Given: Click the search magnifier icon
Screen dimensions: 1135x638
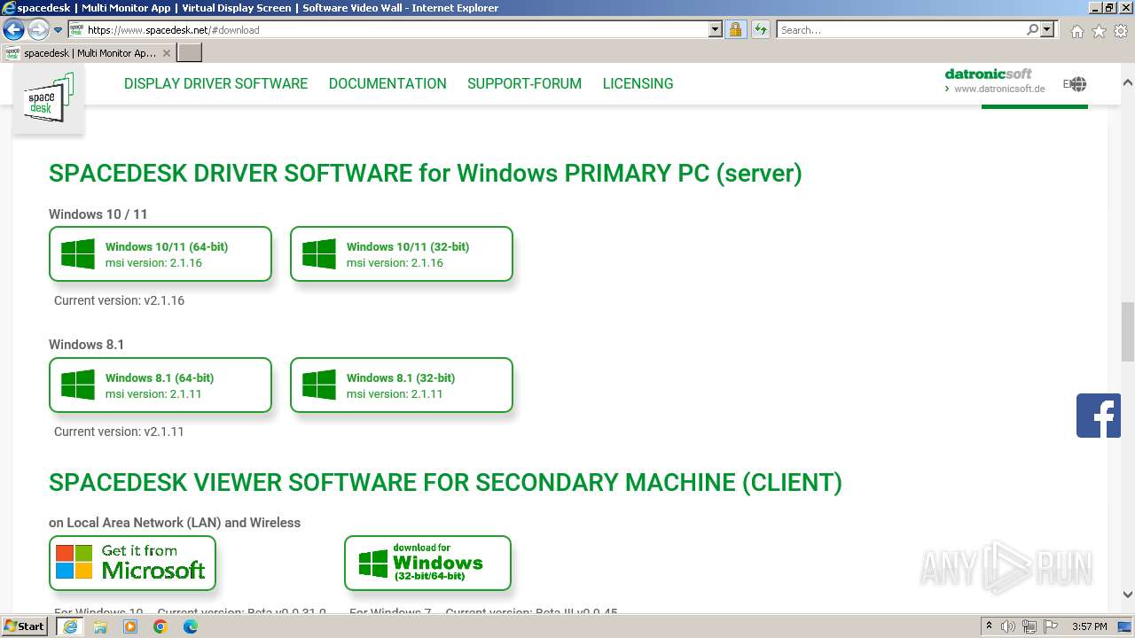Looking at the screenshot, I should click(1032, 30).
